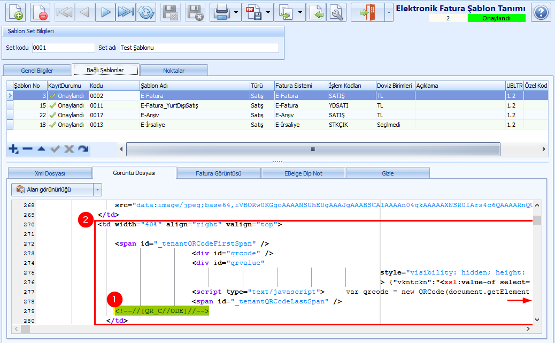Screen dimensions: 555x343
Task: Click the exit door icon
Action: (x=367, y=12)
